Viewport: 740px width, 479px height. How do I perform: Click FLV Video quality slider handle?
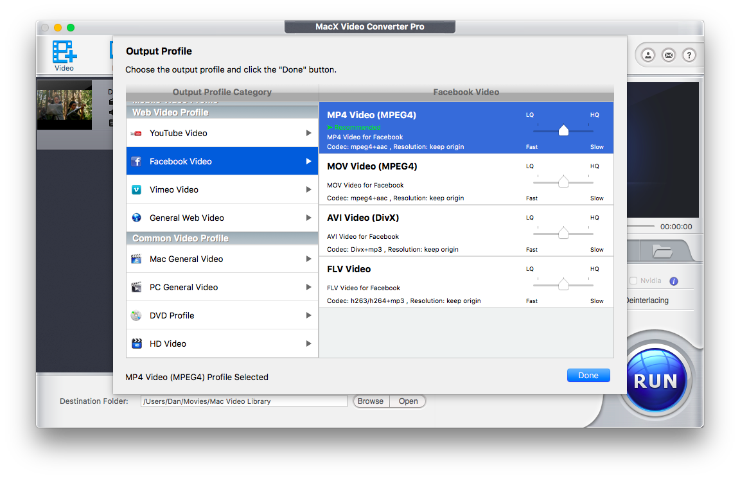point(563,284)
